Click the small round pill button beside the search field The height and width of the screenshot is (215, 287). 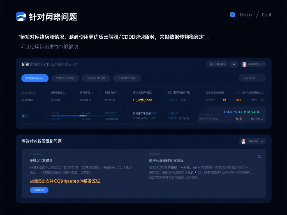pos(233,64)
